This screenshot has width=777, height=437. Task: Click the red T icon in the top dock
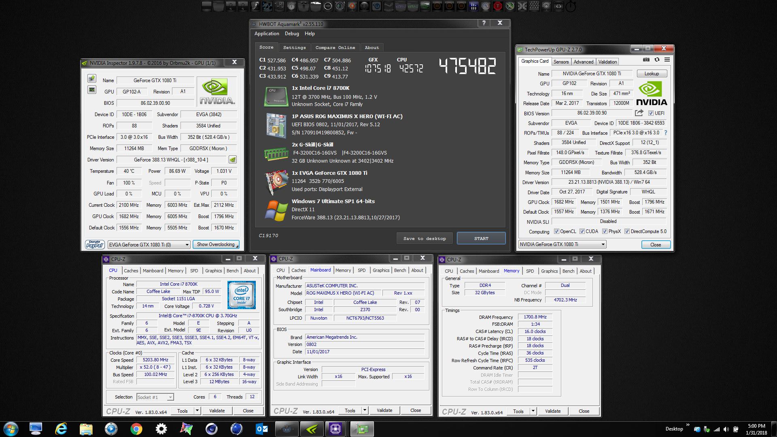tap(498, 6)
